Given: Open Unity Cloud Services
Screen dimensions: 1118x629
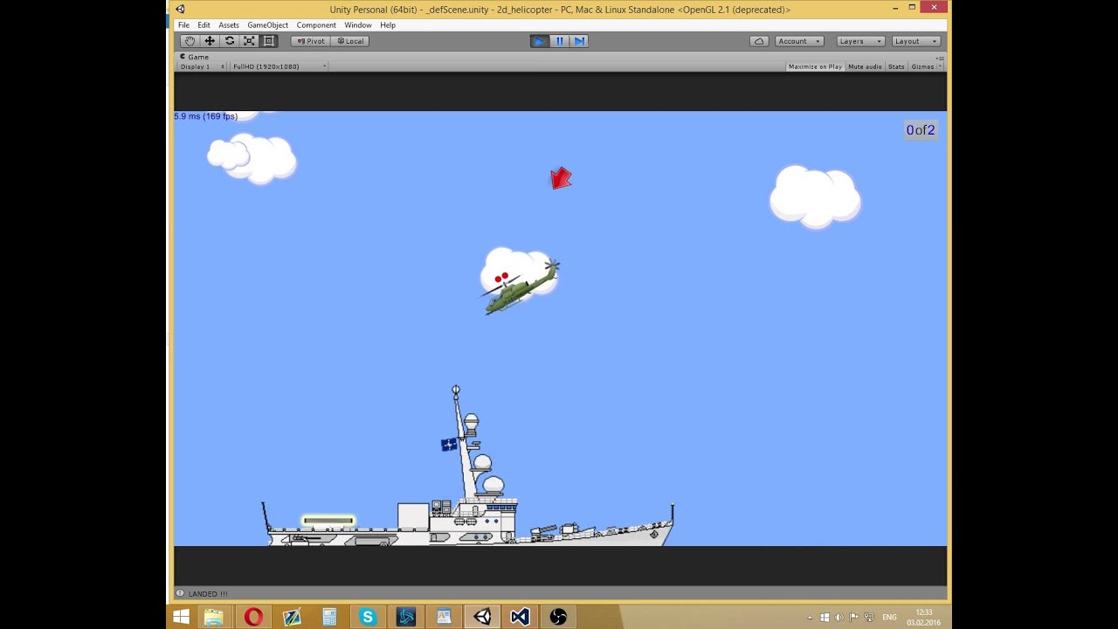Looking at the screenshot, I should point(759,40).
